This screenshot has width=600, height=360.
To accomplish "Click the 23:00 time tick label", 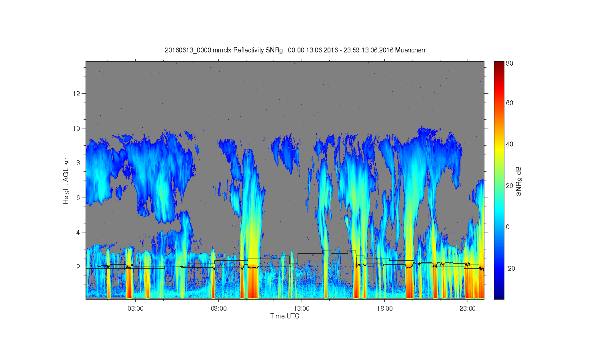I will [x=468, y=309].
